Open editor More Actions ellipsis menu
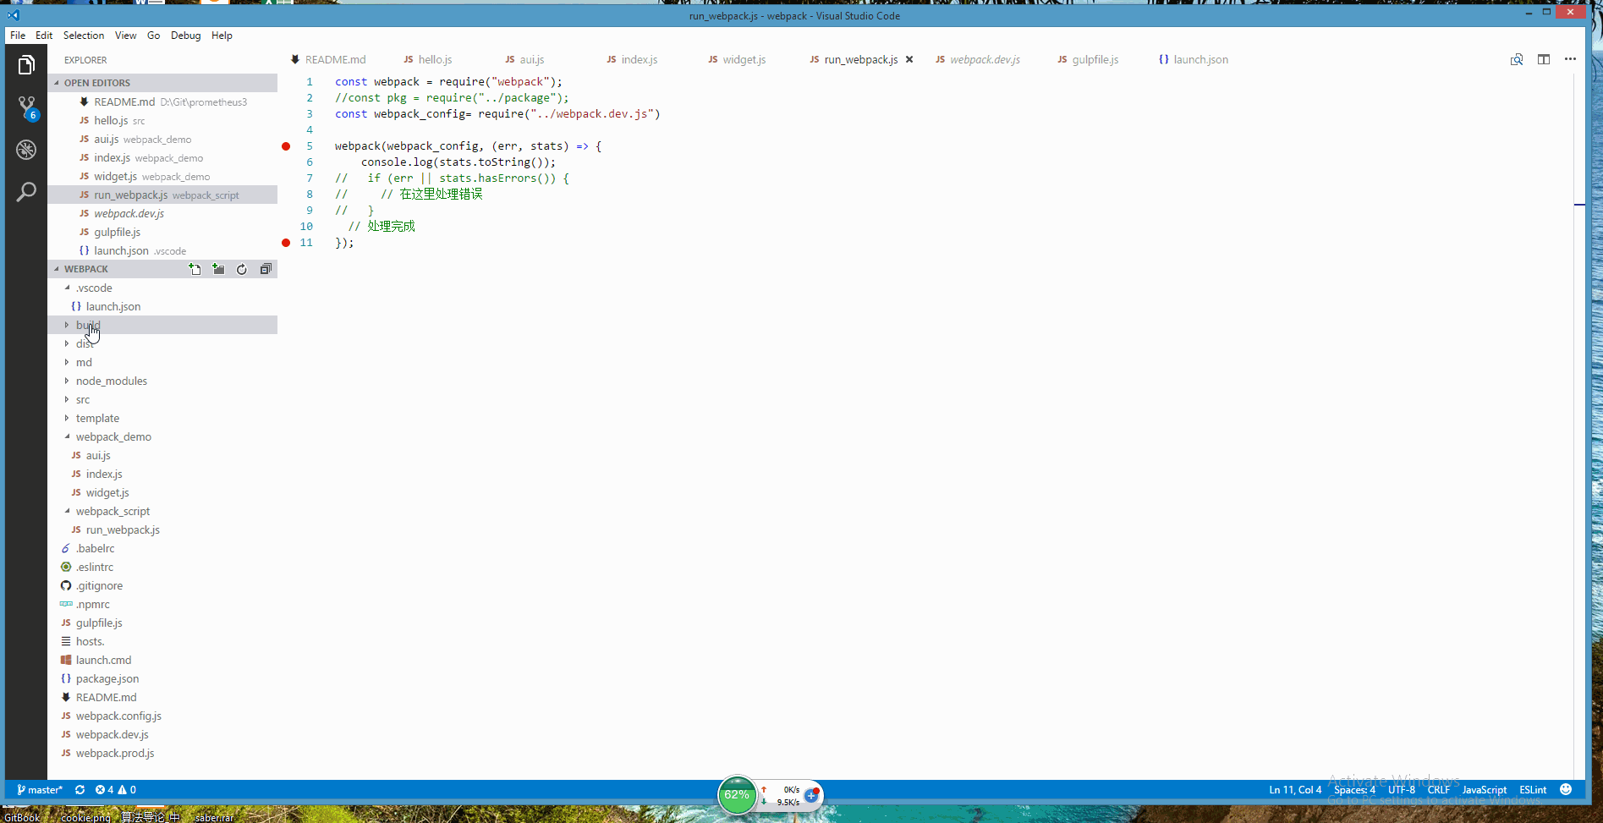Viewport: 1603px width, 823px height. (1570, 59)
